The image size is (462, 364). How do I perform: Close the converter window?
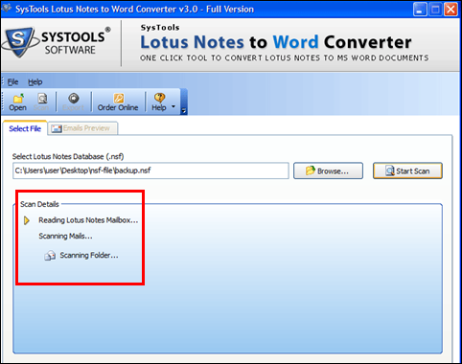450,10
